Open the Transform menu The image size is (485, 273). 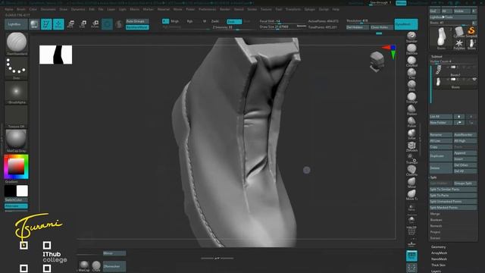(293, 10)
